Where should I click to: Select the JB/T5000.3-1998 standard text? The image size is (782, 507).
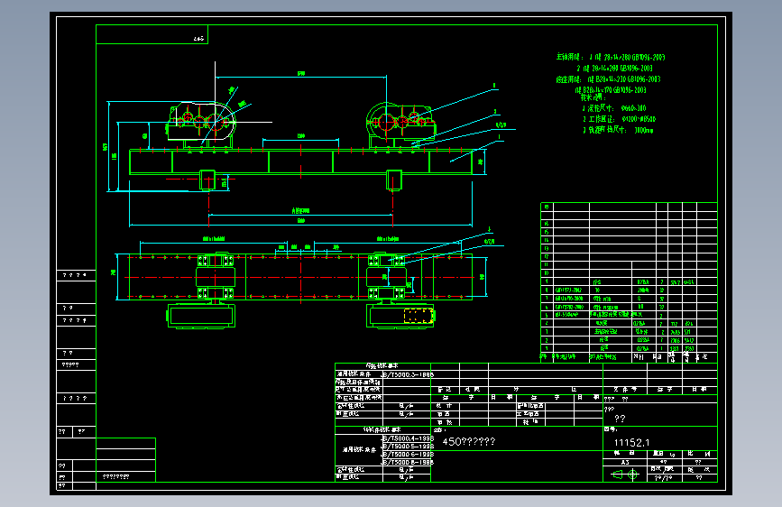pos(407,374)
